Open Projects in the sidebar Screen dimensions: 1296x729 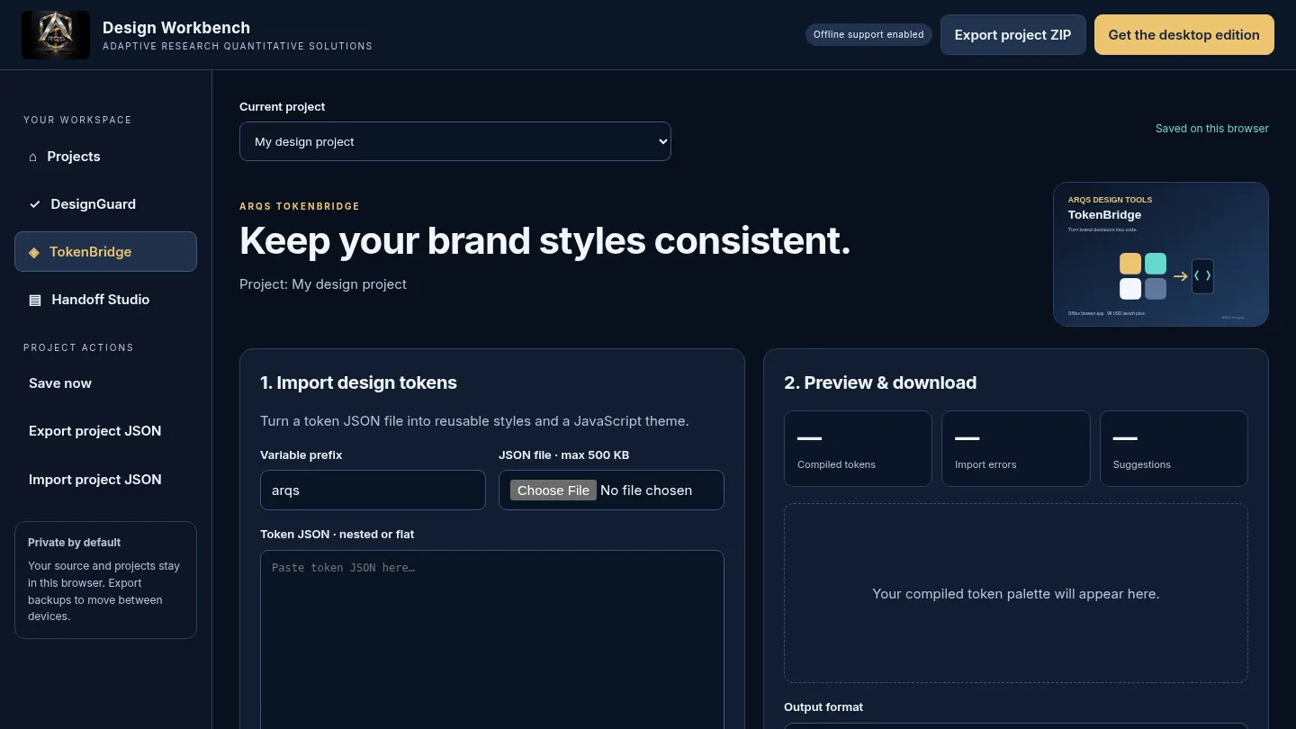pos(105,157)
